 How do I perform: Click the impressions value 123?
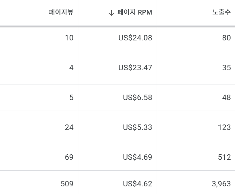224,127
